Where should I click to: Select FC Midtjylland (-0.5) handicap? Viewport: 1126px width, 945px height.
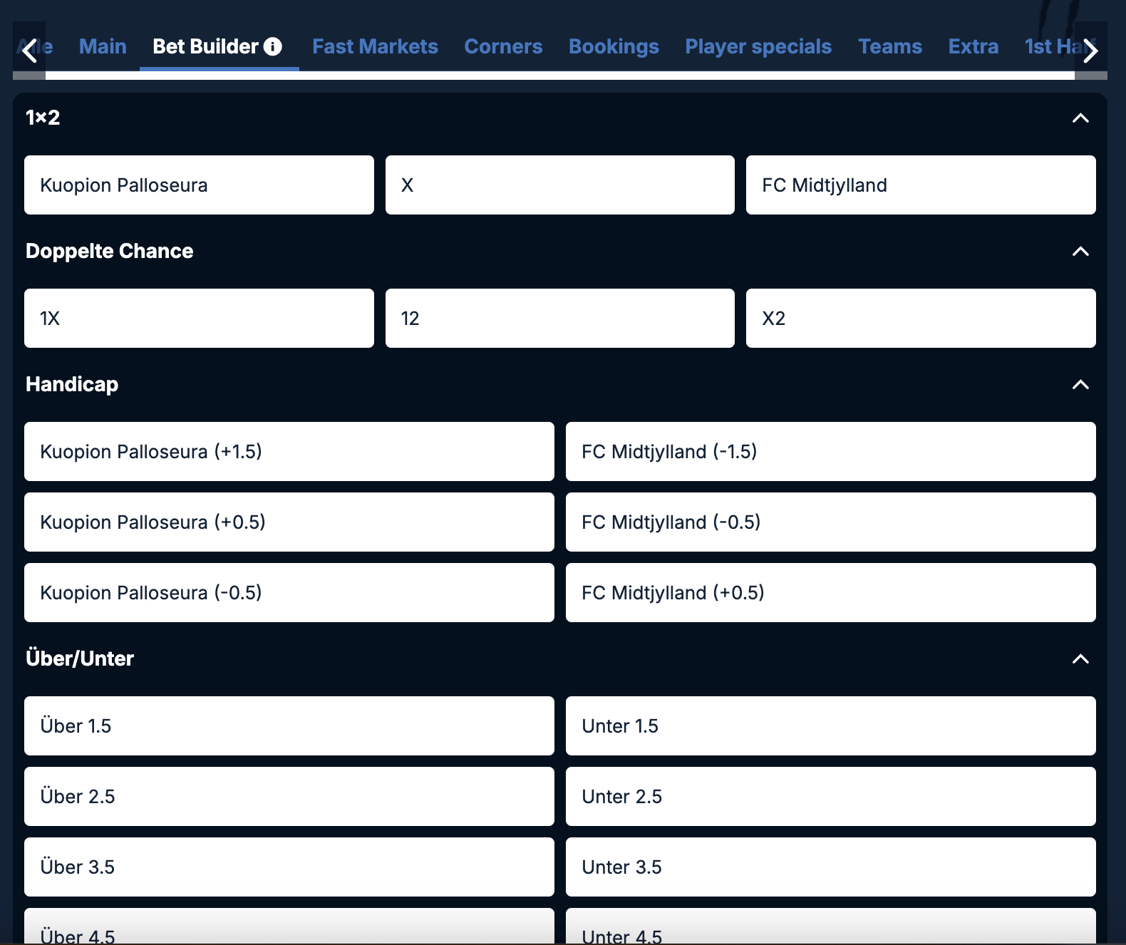pos(831,522)
